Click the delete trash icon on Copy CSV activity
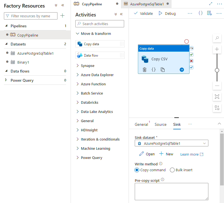The image size is (224, 203). click(x=144, y=70)
